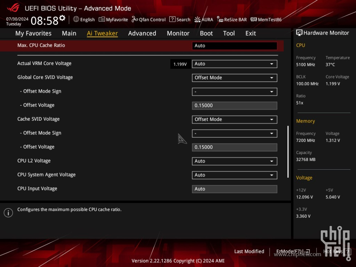356x267 pixels.
Task: Open the My Favorites tab
Action: (33, 33)
